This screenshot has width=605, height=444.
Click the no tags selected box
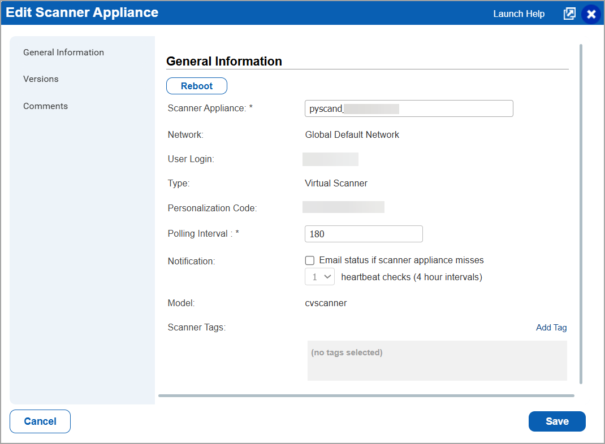[437, 361]
